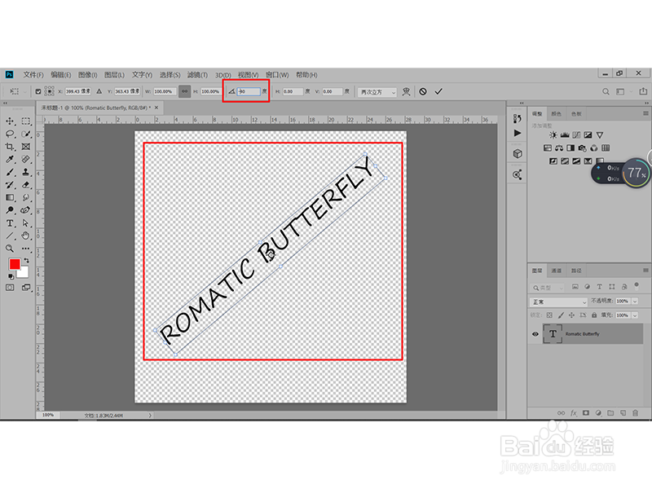The height and width of the screenshot is (489, 652).
Task: Toggle the reference point checkbox
Action: pos(37,91)
